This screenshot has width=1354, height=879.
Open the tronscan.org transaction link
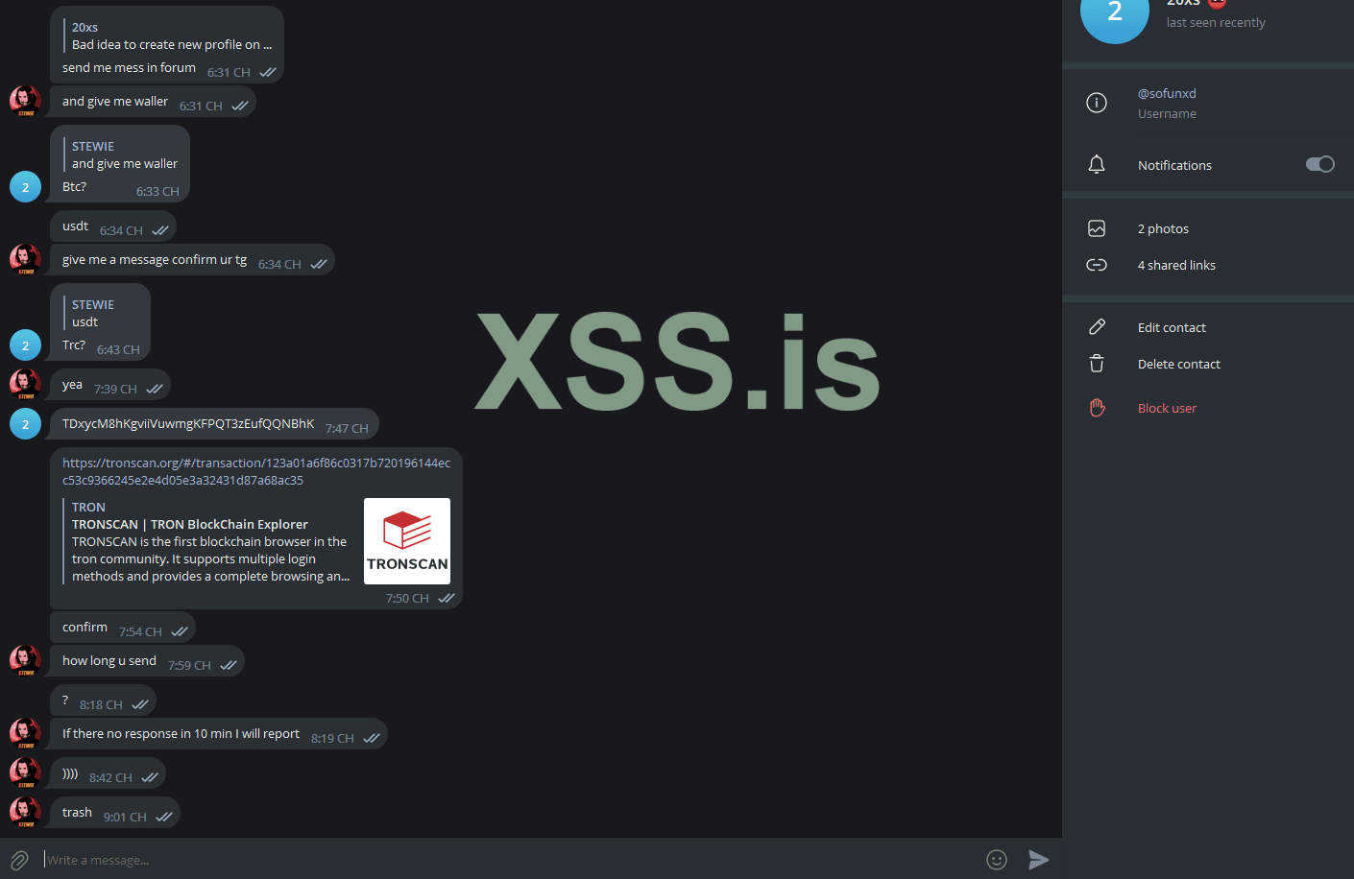click(x=256, y=471)
